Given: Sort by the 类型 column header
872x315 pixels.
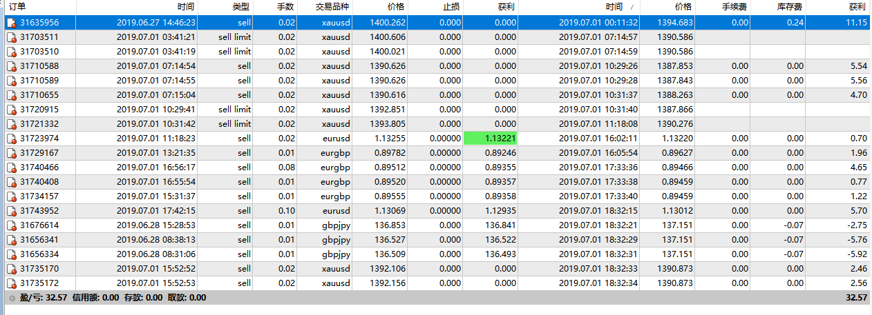Looking at the screenshot, I should click(242, 7).
